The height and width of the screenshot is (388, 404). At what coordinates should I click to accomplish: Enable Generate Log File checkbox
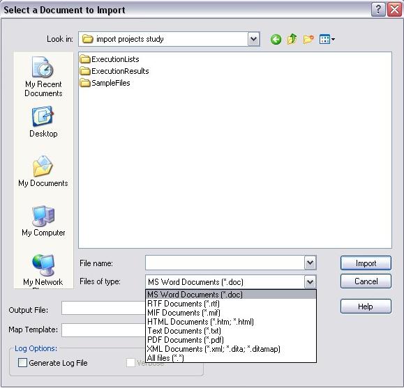coord(22,363)
